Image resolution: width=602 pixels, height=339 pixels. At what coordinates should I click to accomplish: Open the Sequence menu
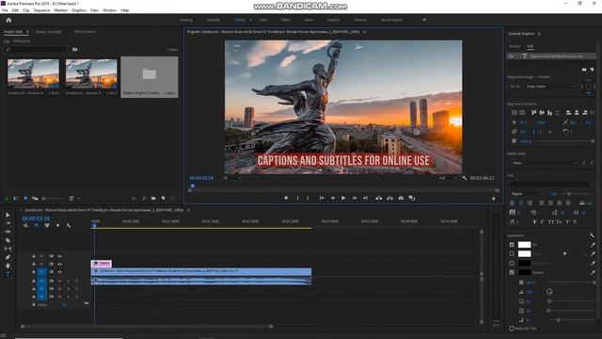tap(41, 10)
